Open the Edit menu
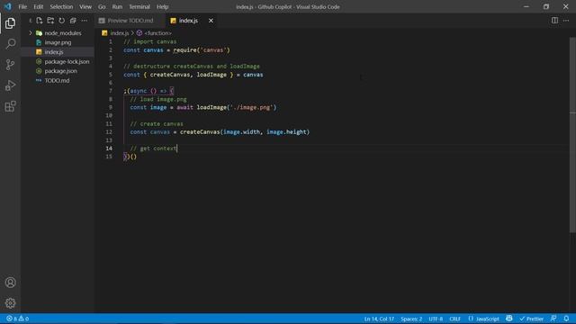 point(38,6)
